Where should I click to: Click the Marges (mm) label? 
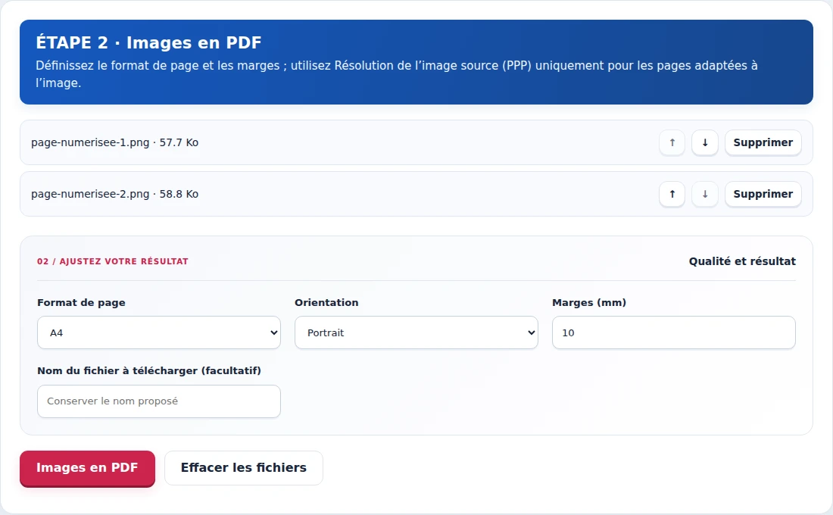(589, 302)
